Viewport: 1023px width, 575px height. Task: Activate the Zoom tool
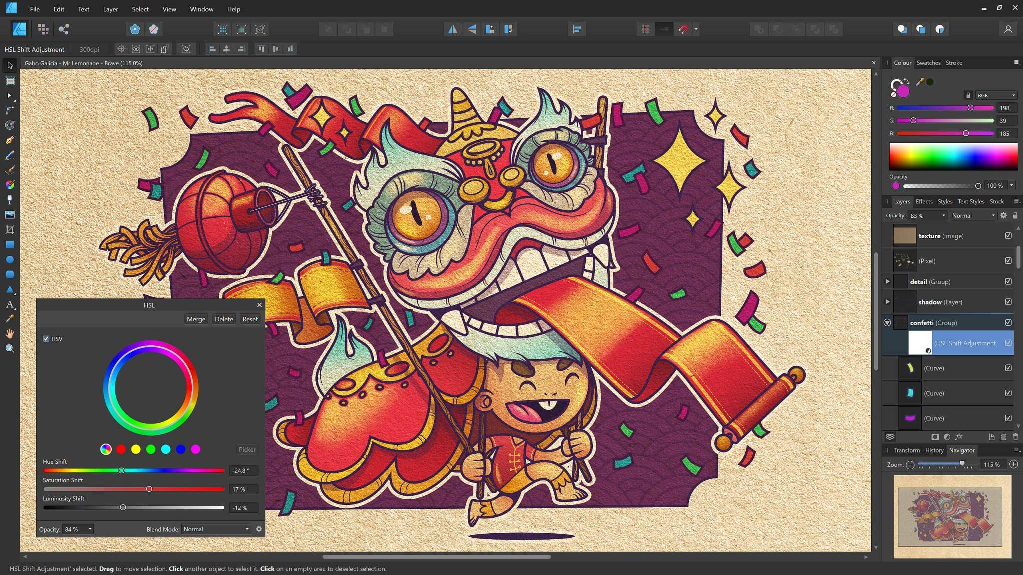coord(10,348)
